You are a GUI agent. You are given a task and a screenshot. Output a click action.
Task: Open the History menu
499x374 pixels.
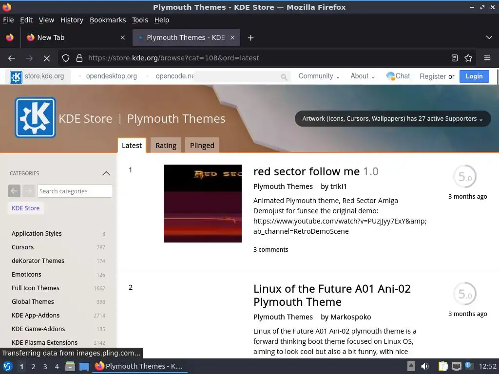72,20
